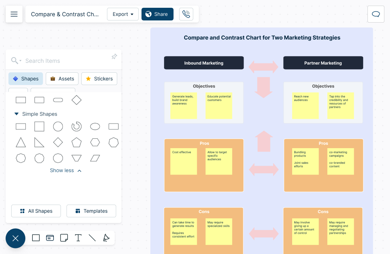
Task: Select 'co-marketing campaigns' sticky note
Action: tap(340, 162)
